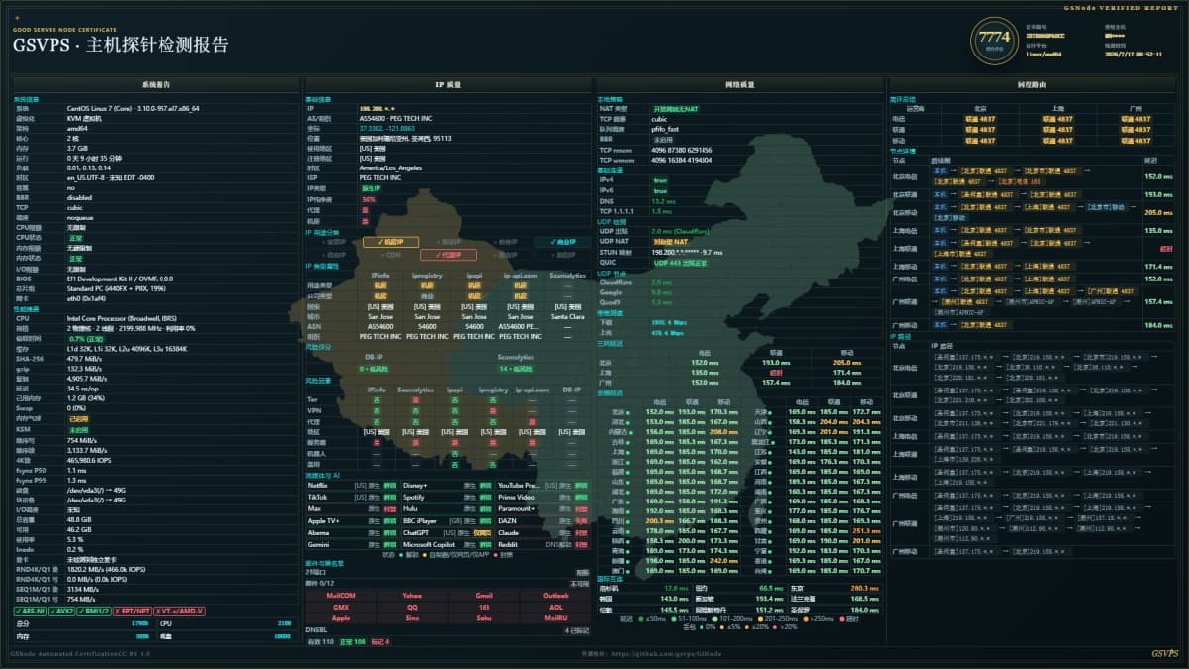1189x669 pixels.
Task: Click the Outlook mail provider cell
Action: coord(556,595)
